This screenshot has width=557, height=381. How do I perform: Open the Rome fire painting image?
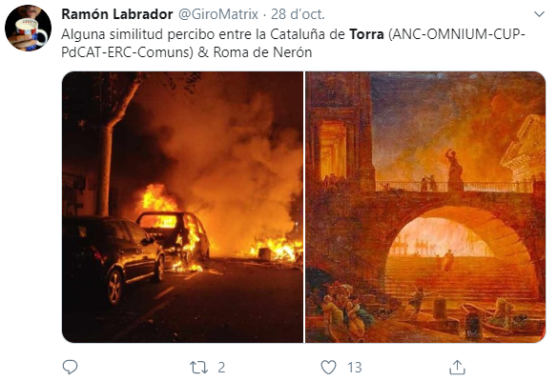[425, 208]
